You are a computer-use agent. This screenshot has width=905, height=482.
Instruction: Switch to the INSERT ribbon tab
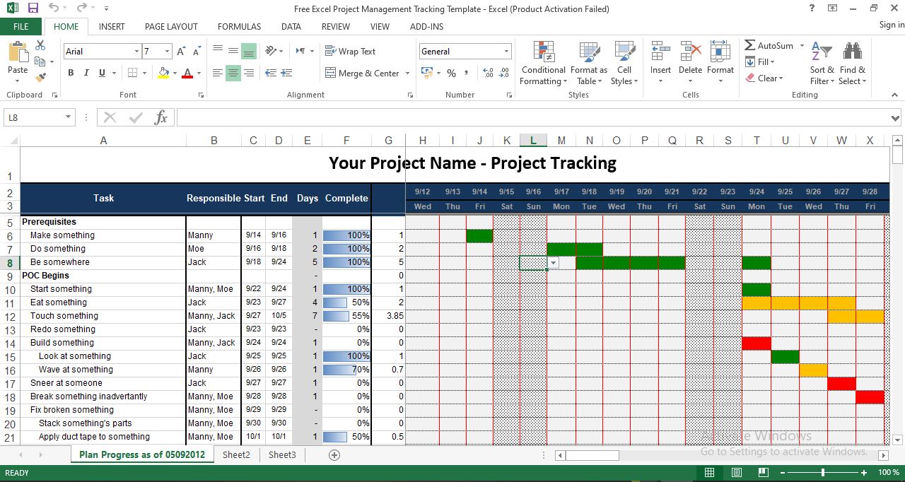coord(112,27)
